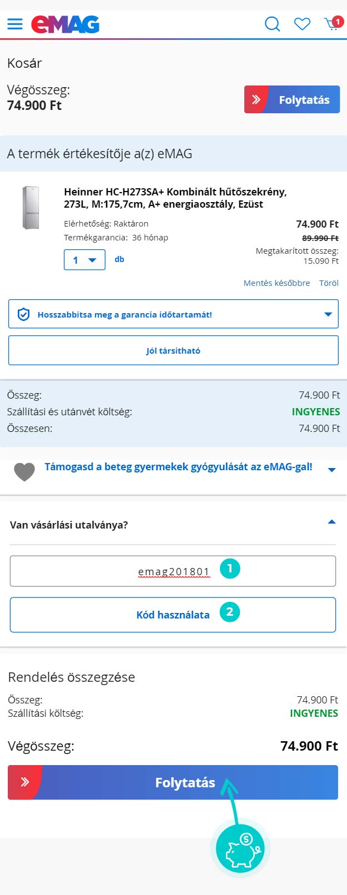Open the shopping cart icon

pyautogui.click(x=333, y=24)
